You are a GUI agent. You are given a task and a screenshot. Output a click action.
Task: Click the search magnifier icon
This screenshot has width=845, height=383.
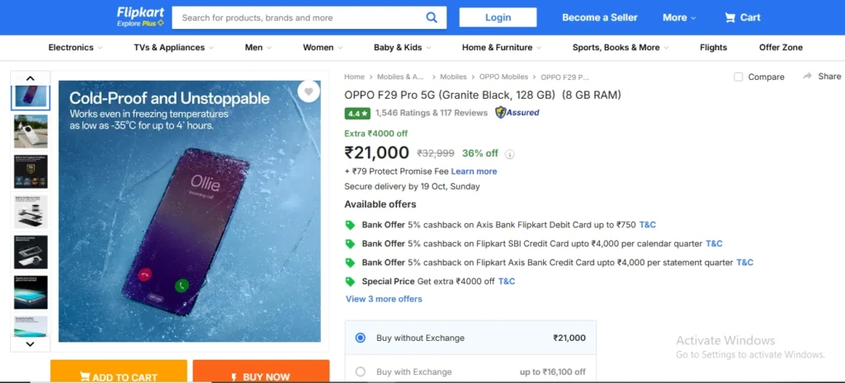coord(432,17)
